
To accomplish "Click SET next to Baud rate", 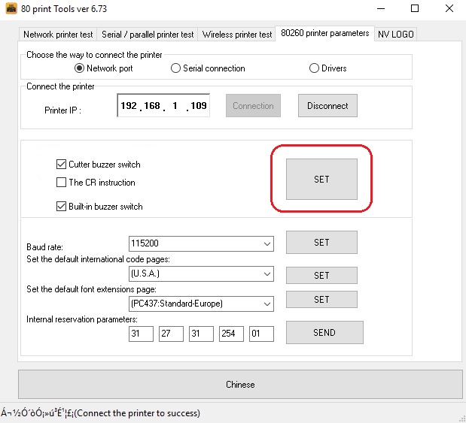I will click(x=321, y=243).
